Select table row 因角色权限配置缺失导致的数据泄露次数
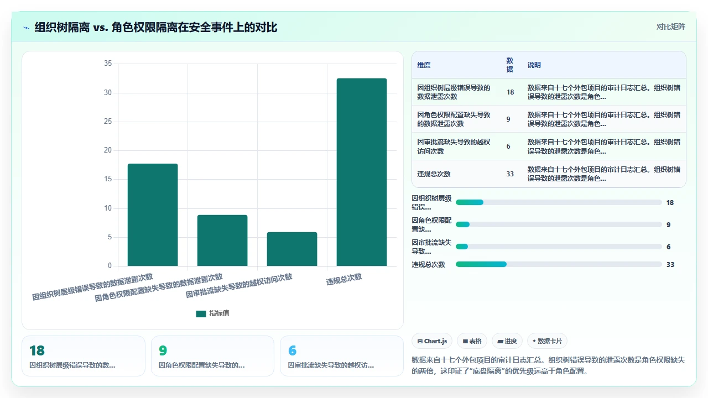The image size is (708, 398). pos(549,119)
